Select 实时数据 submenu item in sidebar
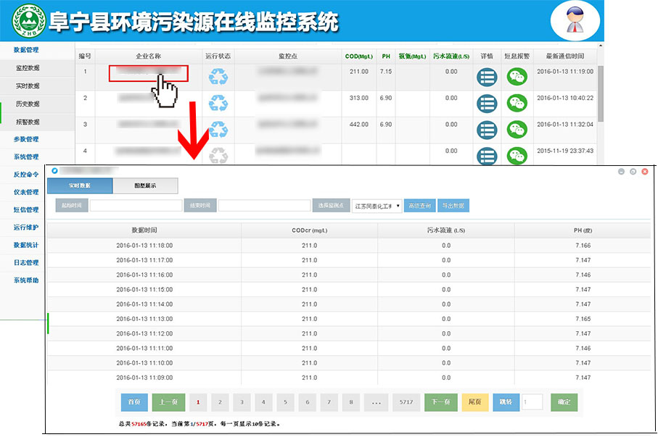Screen dimensions: 658x437 click(28, 86)
